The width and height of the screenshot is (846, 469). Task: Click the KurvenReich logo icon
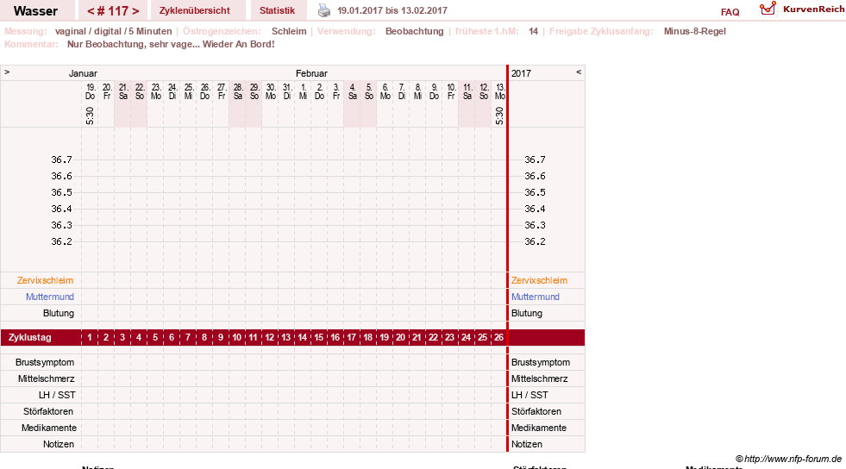click(x=768, y=9)
